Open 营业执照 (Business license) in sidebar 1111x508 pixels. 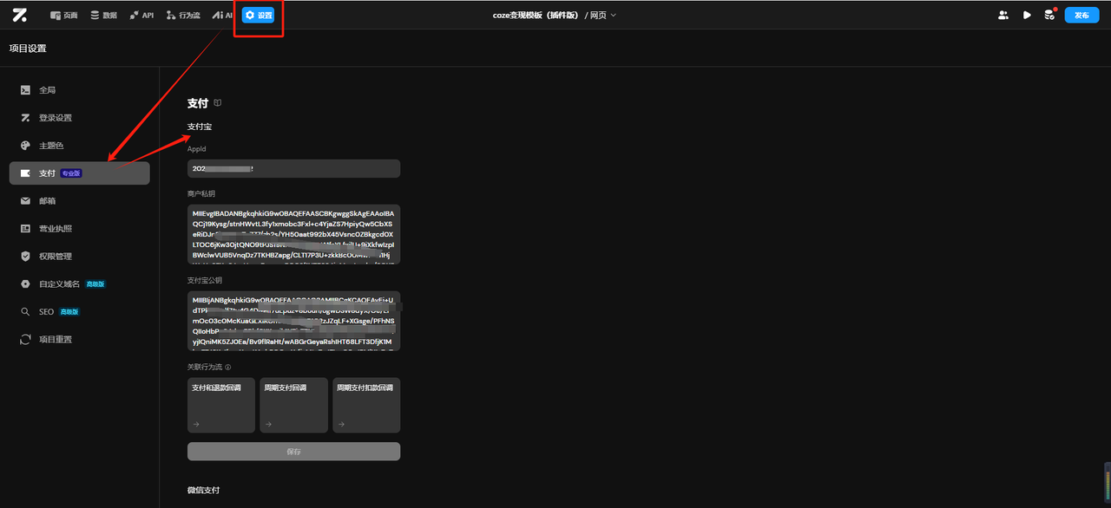[80, 229]
